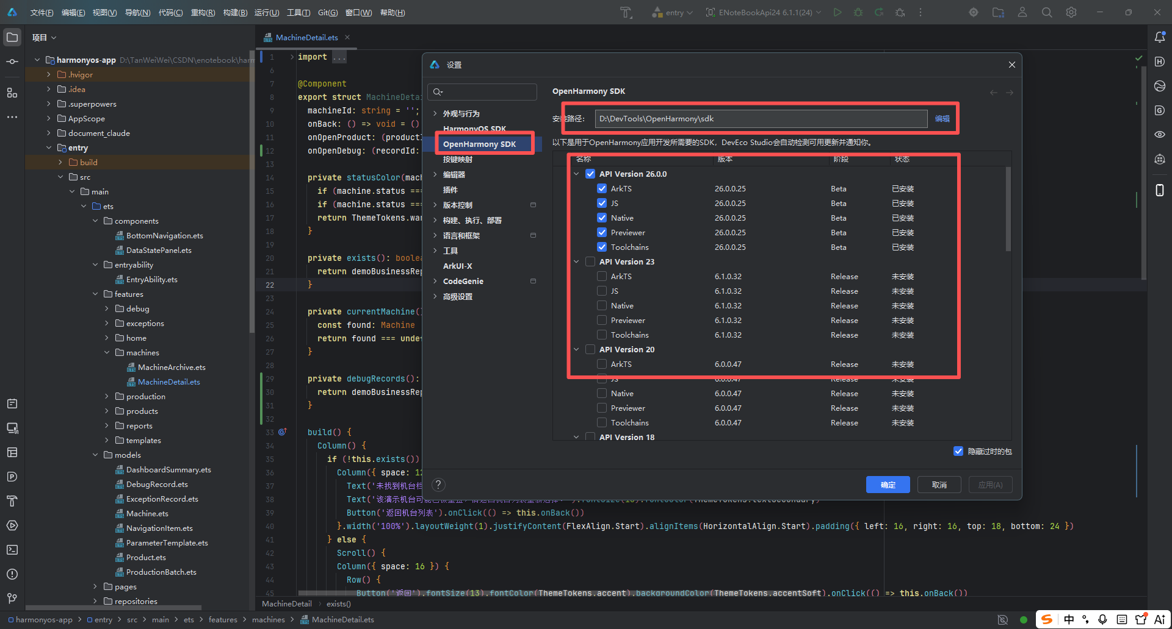Open the phone device icon in right sidebar
The height and width of the screenshot is (629, 1172).
(x=1160, y=190)
